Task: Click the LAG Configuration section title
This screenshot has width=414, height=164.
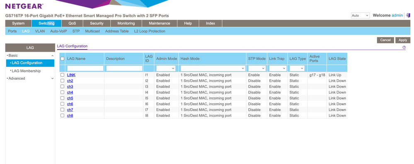Action: (72, 46)
